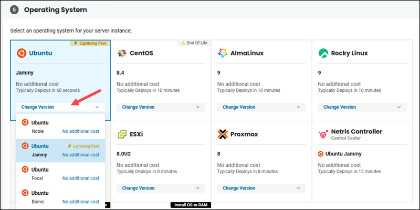Select the Rocky Linux operating system card
The width and height of the screenshot is (420, 210).
click(362, 80)
